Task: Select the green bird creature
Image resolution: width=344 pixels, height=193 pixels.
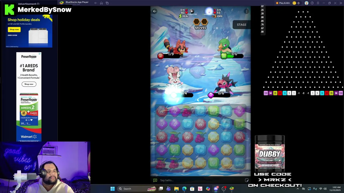Action: (225, 46)
